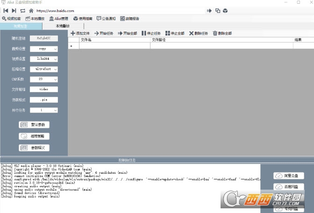Clear every task using 删除全部 trash icon
This screenshot has width=314, height=213.
[222, 33]
